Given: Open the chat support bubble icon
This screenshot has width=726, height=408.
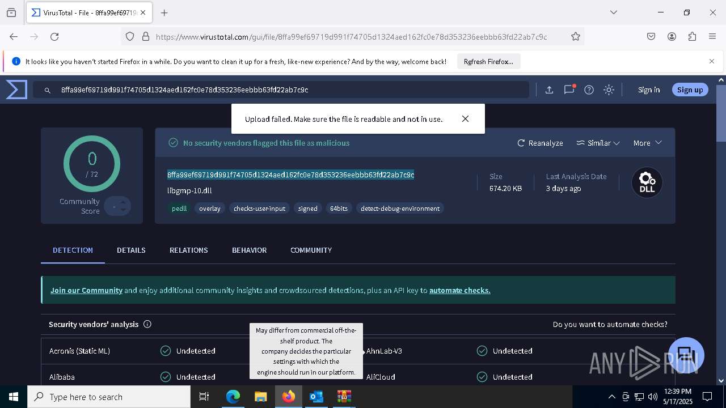Looking at the screenshot, I should tap(686, 355).
